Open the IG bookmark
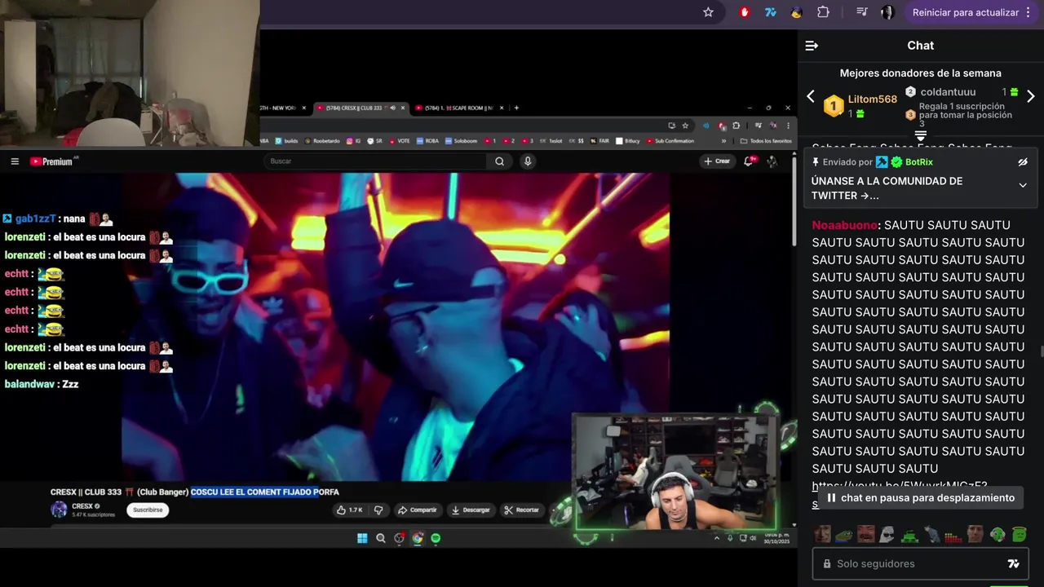1044x587 pixels. click(354, 141)
